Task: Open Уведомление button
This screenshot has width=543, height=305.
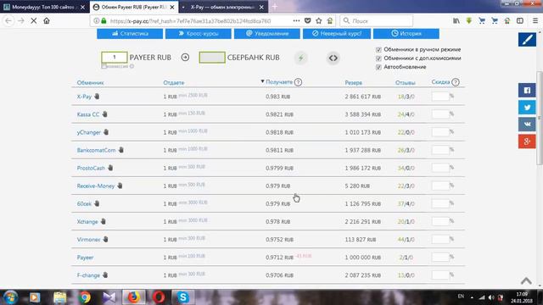Action: click(267, 34)
